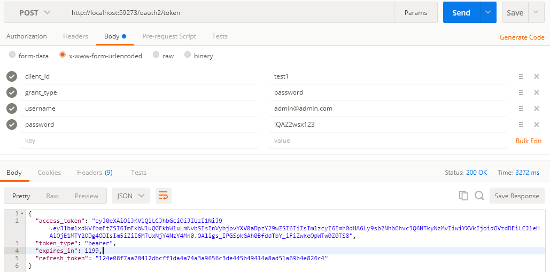Click the Save Response button

pyautogui.click(x=517, y=196)
